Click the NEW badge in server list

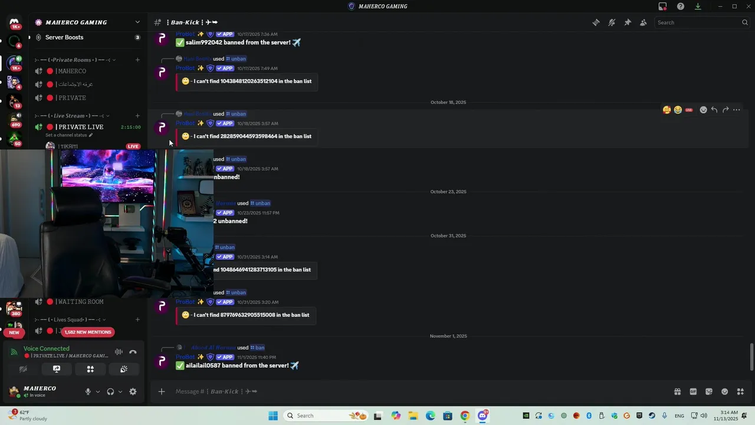tap(14, 332)
